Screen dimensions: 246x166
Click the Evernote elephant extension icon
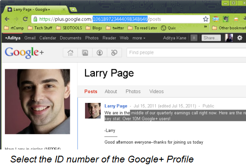point(226,19)
